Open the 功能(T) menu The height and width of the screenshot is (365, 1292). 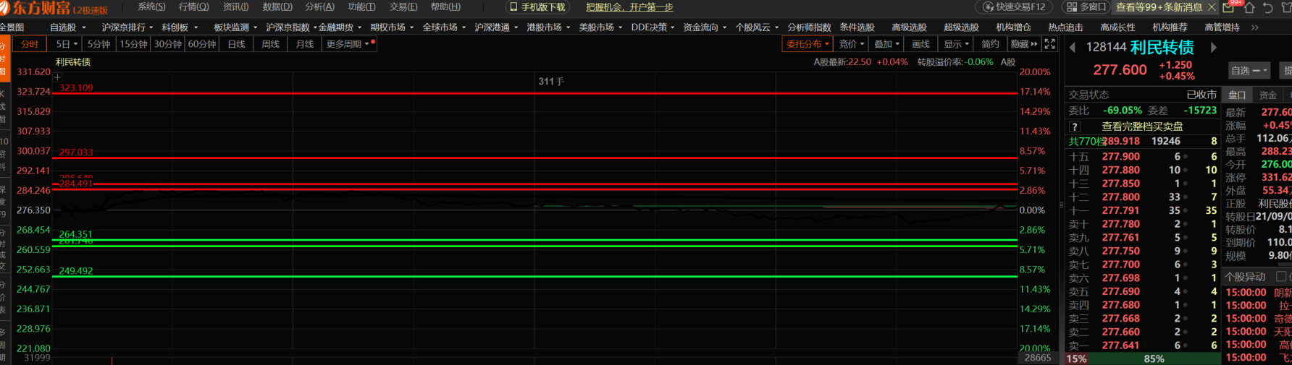[x=361, y=7]
